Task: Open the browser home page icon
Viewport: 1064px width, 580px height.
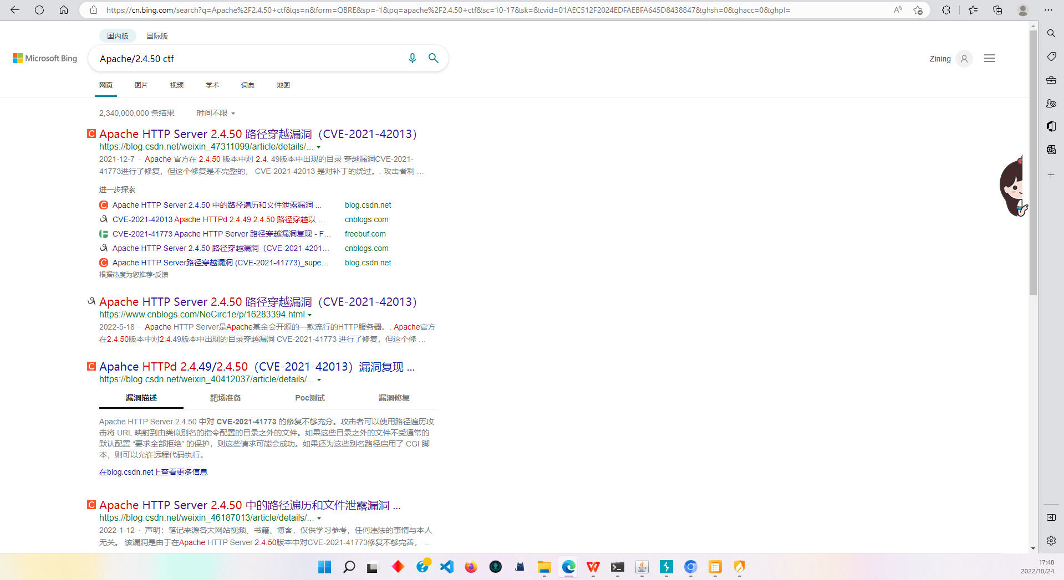Action: coord(64,10)
